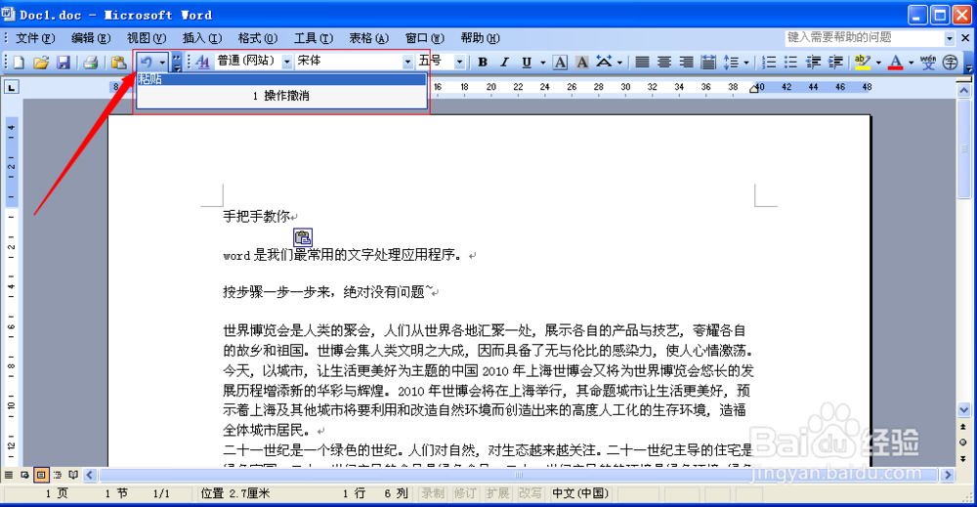The height and width of the screenshot is (507, 977).
Task: Switch to Web Layout view
Action: coord(25,475)
